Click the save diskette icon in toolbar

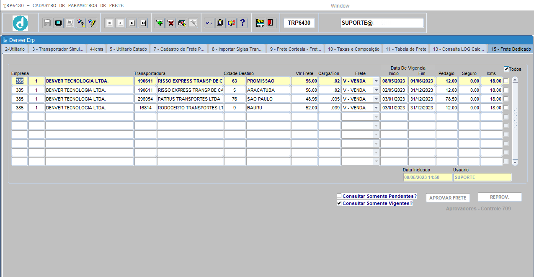(47, 23)
